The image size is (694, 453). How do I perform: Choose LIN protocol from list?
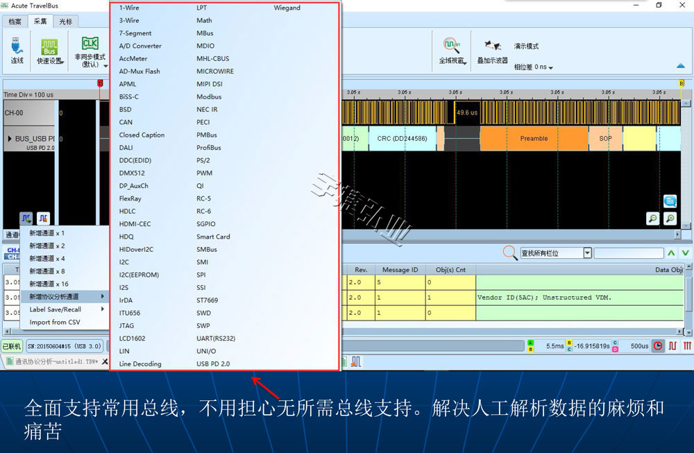tap(124, 351)
